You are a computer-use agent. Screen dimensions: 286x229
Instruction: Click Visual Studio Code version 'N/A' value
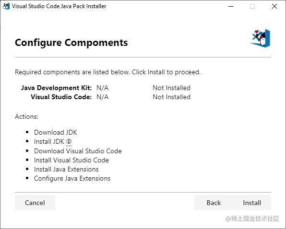[103, 97]
